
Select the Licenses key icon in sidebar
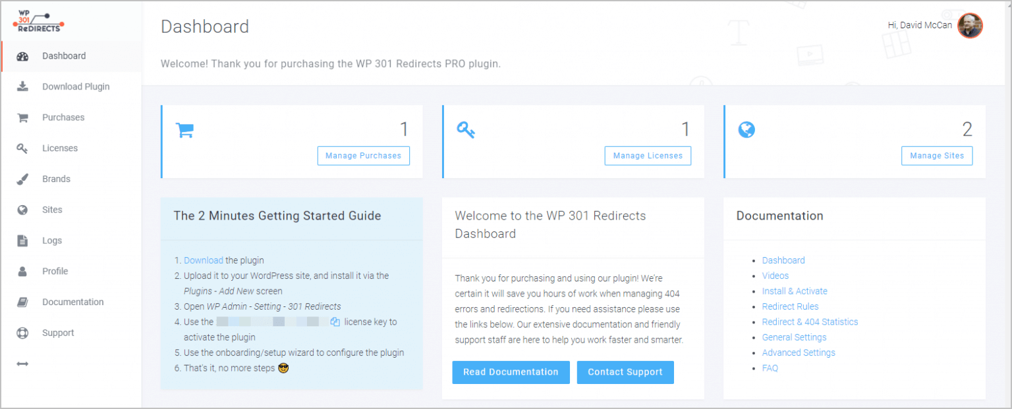22,148
